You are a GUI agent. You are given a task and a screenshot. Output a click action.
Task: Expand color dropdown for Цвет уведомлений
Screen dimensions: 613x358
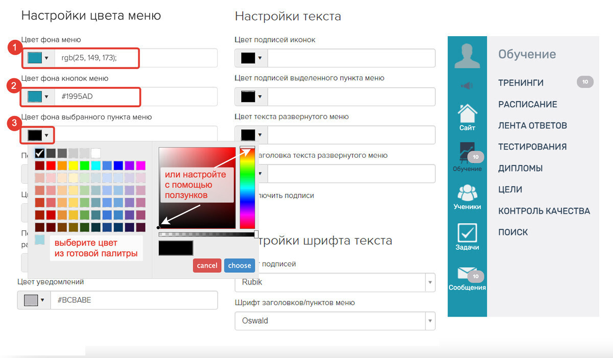(x=34, y=300)
